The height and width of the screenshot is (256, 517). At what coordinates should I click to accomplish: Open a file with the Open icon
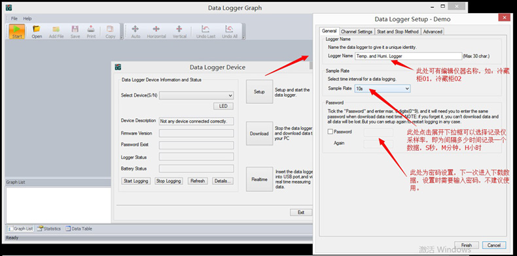tap(37, 31)
